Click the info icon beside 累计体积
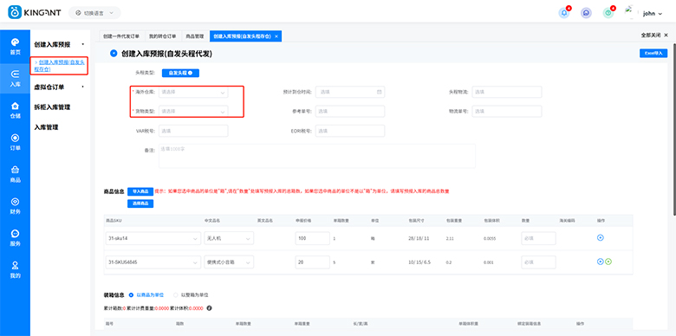This screenshot has height=336, width=676. click(209, 308)
